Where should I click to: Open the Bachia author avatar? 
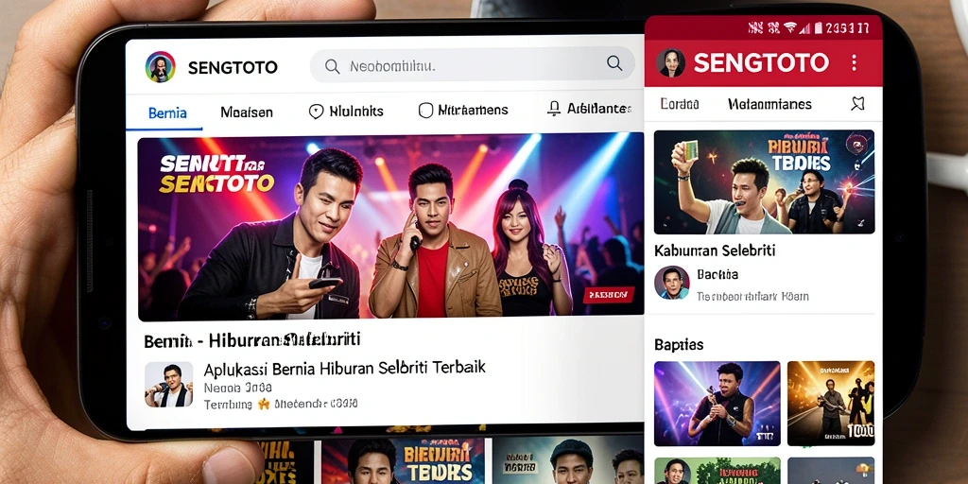pyautogui.click(x=672, y=283)
